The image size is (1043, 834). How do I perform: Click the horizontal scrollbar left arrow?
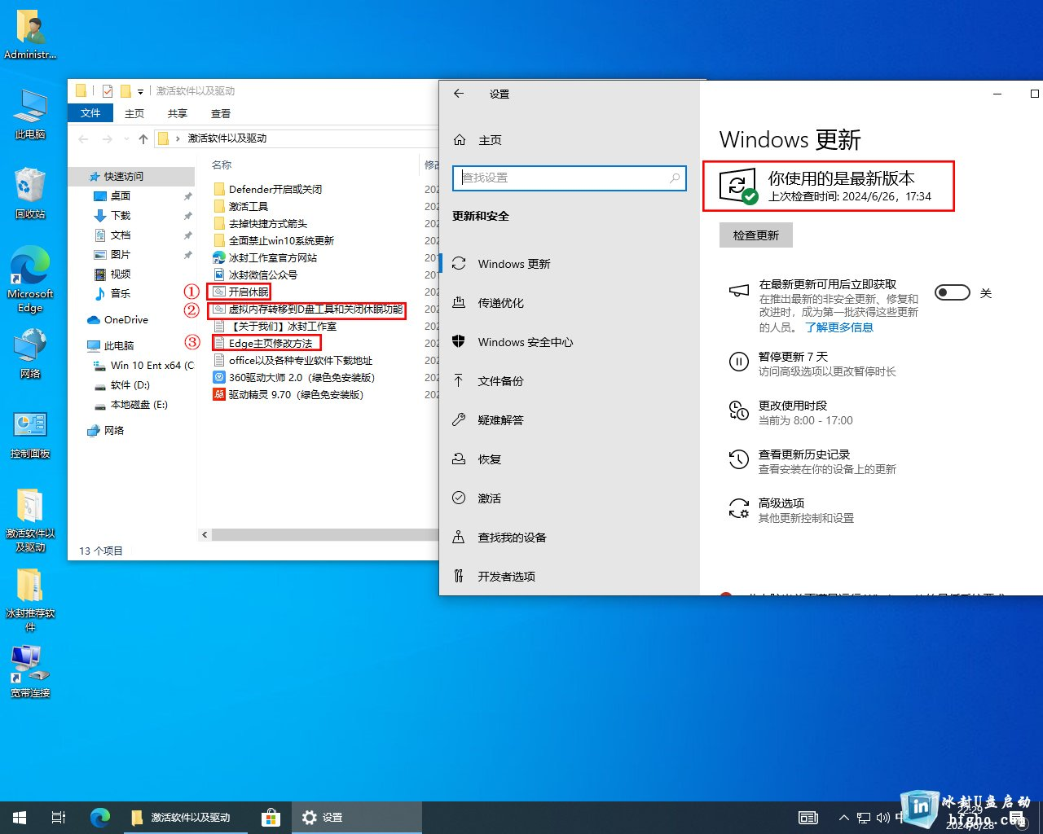coord(205,535)
